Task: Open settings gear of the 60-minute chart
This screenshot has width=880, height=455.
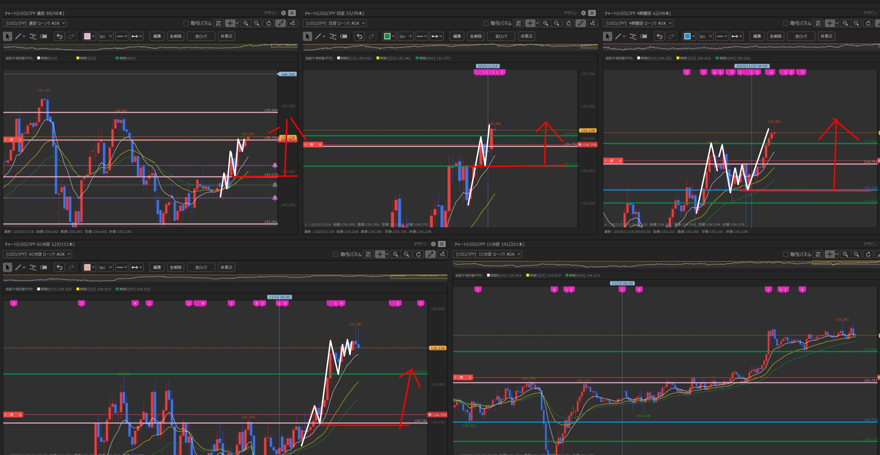Action: pyautogui.click(x=433, y=244)
